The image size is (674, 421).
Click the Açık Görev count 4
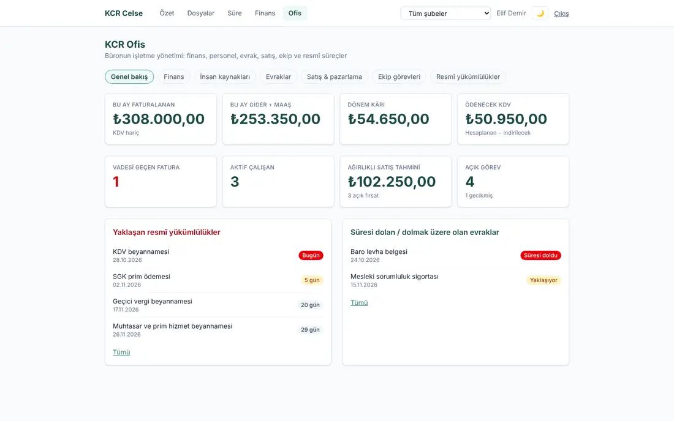click(x=470, y=182)
